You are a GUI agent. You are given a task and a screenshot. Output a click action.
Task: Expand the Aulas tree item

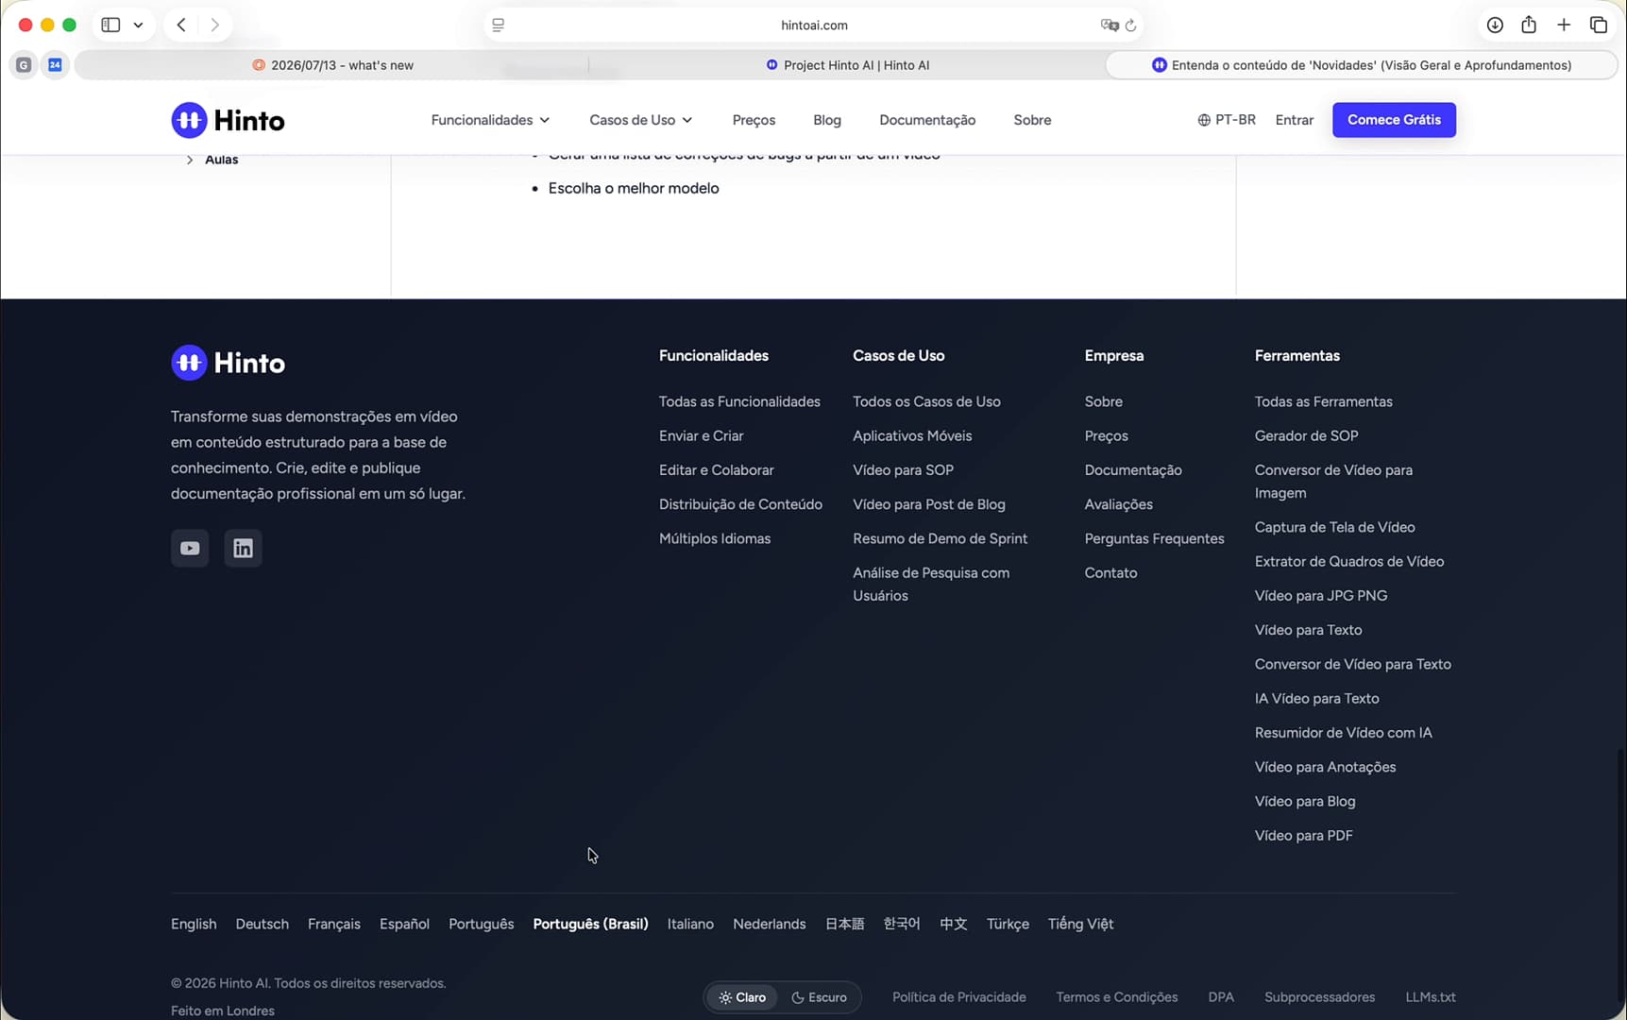[212, 160]
